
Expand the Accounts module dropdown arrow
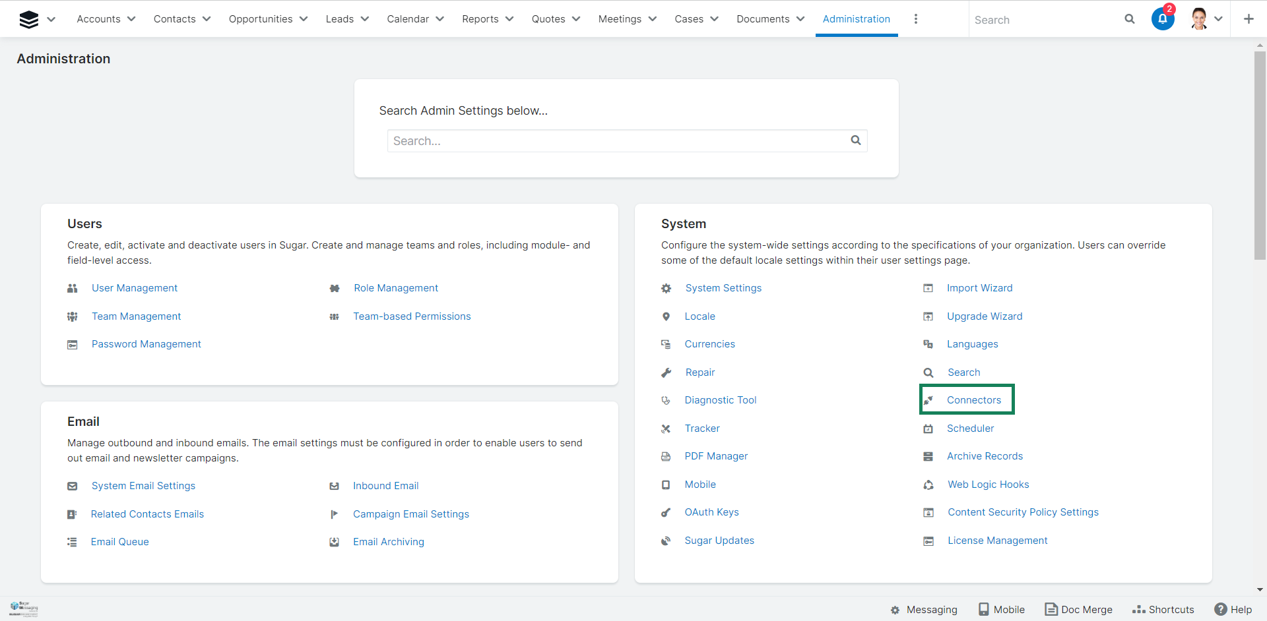[x=131, y=19]
